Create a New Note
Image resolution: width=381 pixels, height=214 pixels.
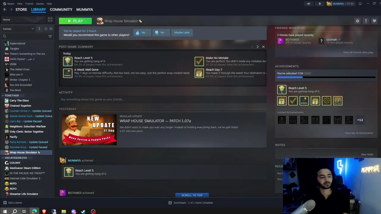[x=367, y=154]
